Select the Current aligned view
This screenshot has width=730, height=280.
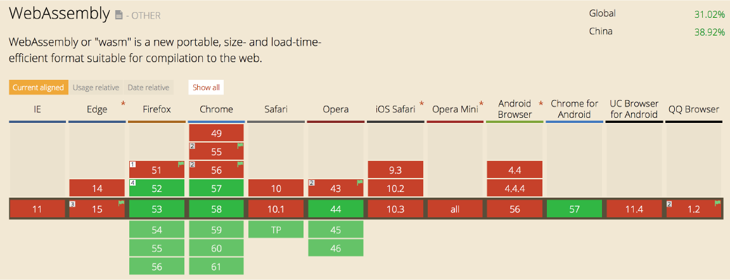38,87
